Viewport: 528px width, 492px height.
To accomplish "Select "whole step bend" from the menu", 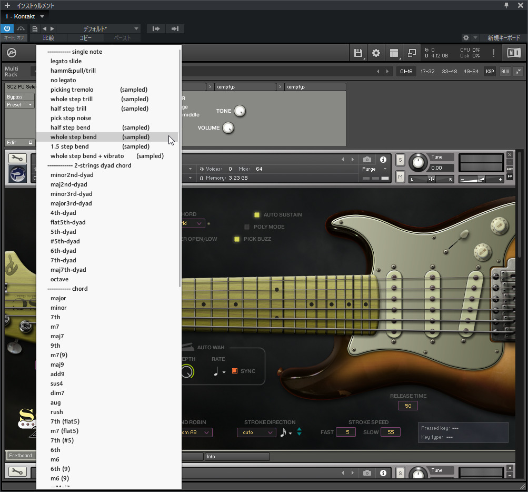I will (x=74, y=137).
